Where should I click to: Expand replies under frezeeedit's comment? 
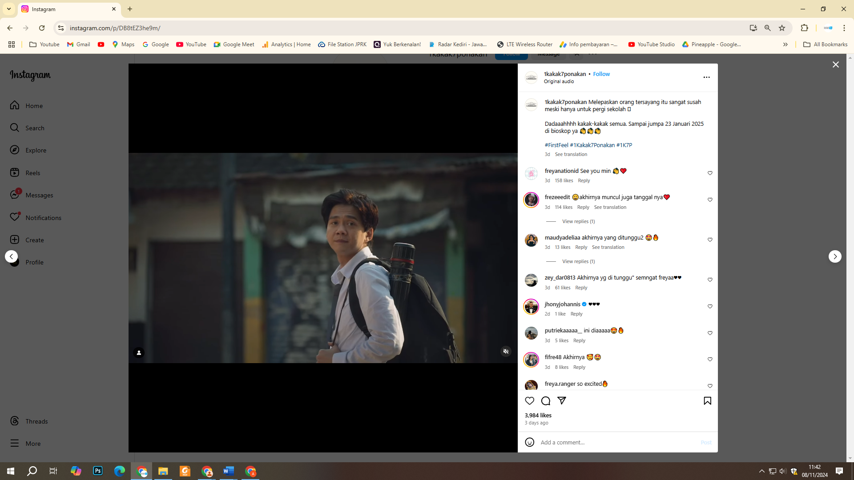(578, 221)
